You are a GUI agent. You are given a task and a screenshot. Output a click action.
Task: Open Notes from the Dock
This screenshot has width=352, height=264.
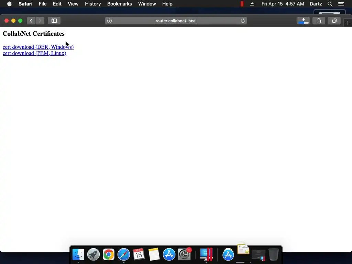click(154, 255)
